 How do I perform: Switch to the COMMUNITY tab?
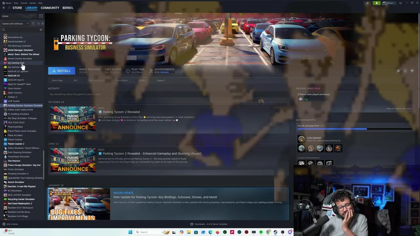(50, 8)
